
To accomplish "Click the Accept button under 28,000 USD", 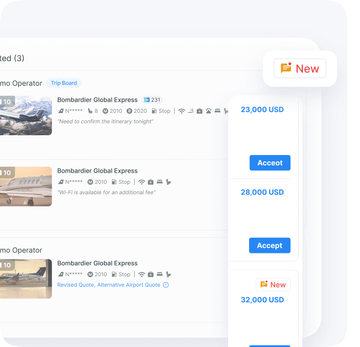I will [270, 245].
